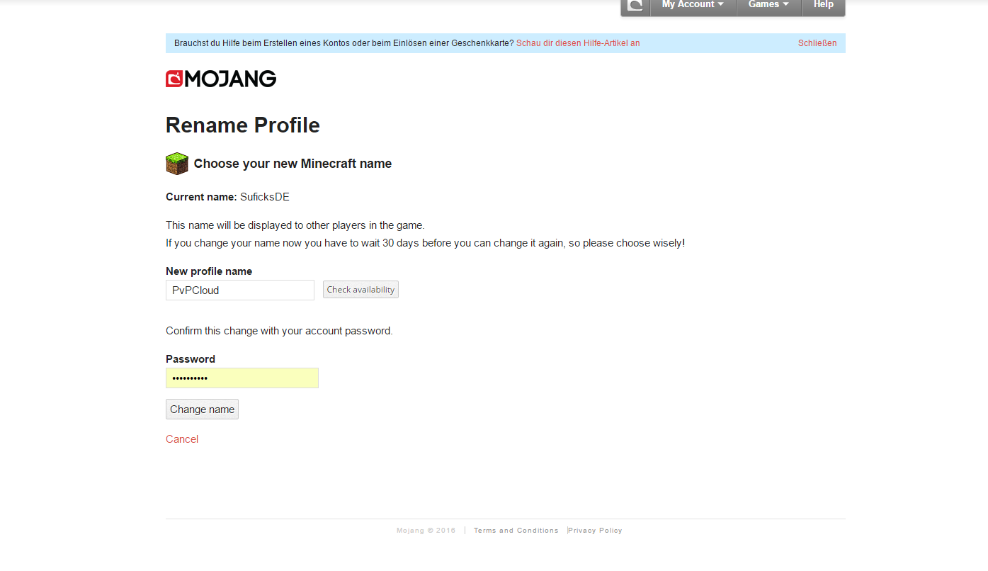The width and height of the screenshot is (988, 571).
Task: Click the 'Mojang © 2016' footer text
Action: (426, 531)
